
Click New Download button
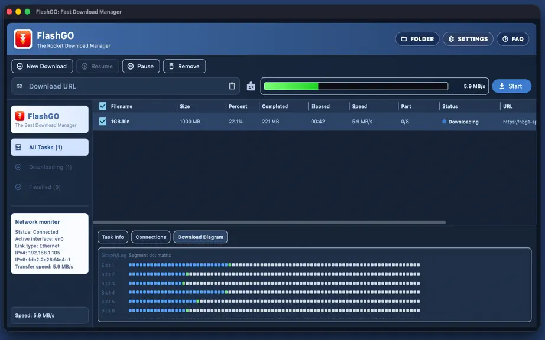tap(42, 66)
